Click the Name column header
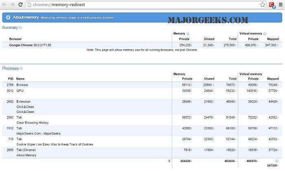285x171 pixels. pos(20,79)
